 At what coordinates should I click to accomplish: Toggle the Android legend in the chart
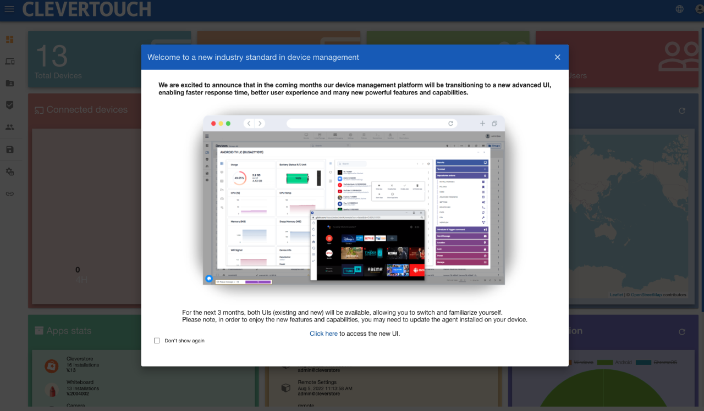614,362
